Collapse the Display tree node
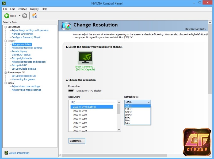The height and width of the screenshot is (159, 214). click(x=6, y=41)
